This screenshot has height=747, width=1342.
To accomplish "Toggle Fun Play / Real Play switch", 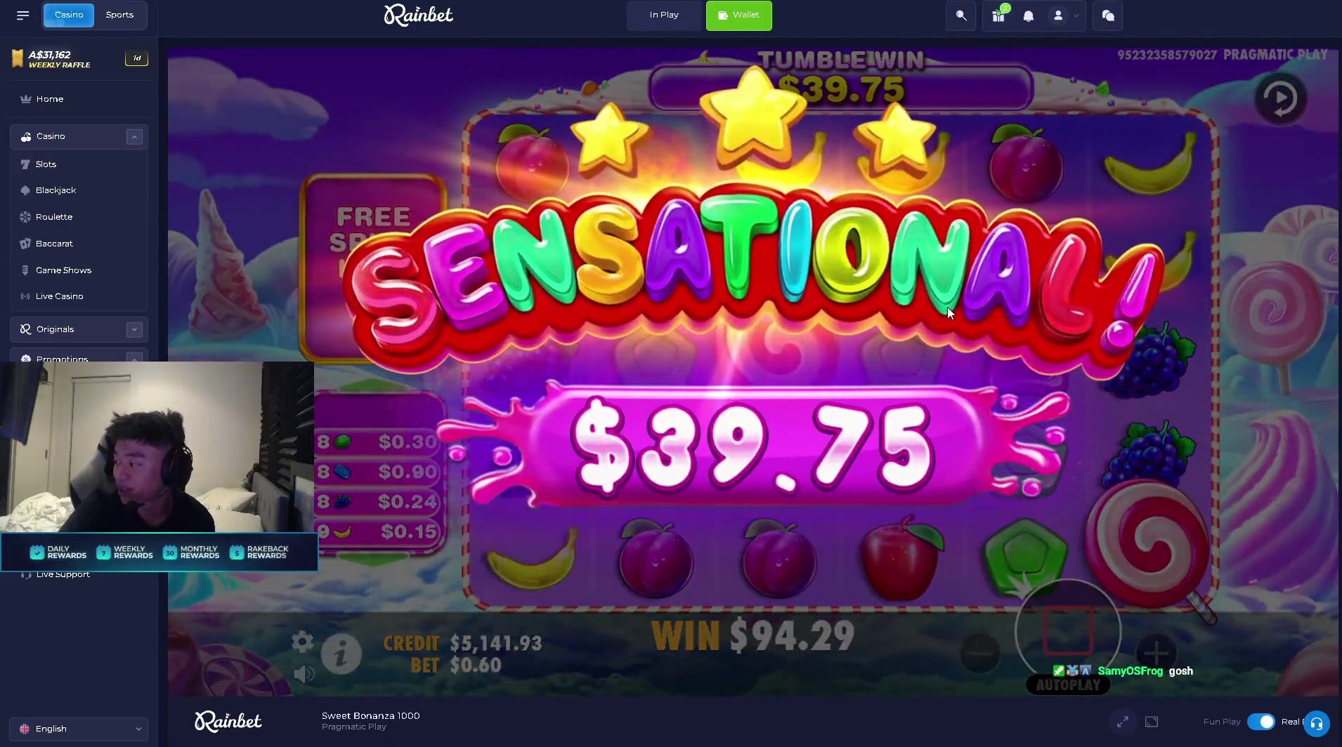I will coord(1261,722).
